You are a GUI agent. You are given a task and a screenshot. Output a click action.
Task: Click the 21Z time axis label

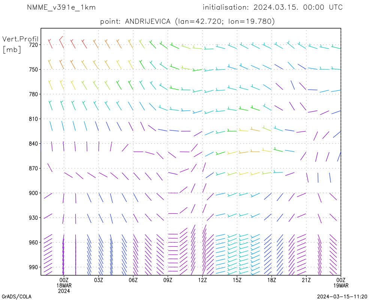(x=306, y=280)
